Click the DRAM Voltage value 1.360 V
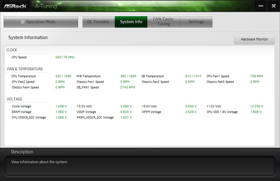 click(61, 112)
